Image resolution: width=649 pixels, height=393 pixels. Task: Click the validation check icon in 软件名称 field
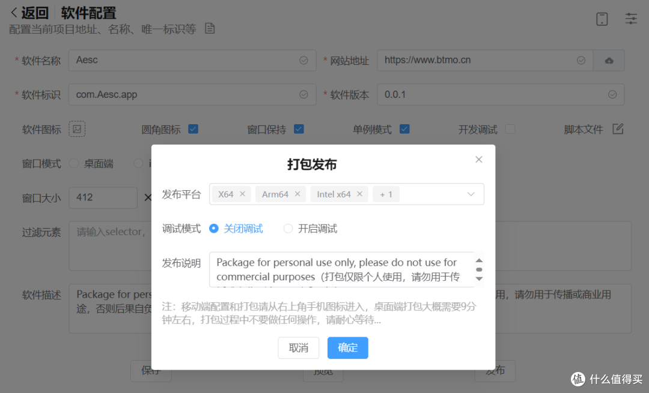pyautogui.click(x=303, y=60)
